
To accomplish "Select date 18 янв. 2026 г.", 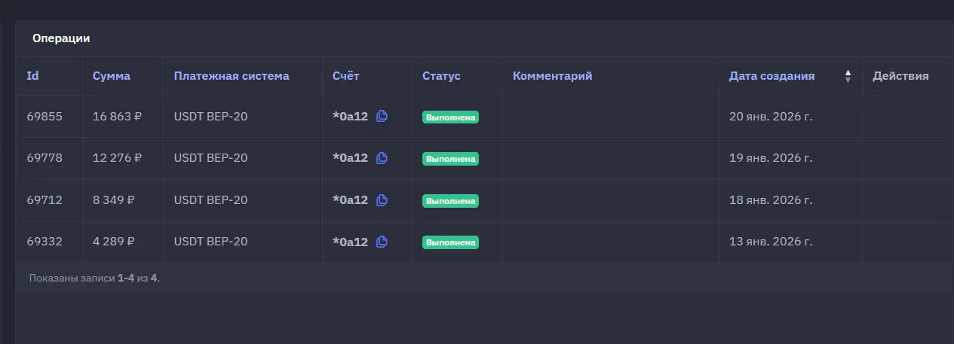I will (x=771, y=200).
